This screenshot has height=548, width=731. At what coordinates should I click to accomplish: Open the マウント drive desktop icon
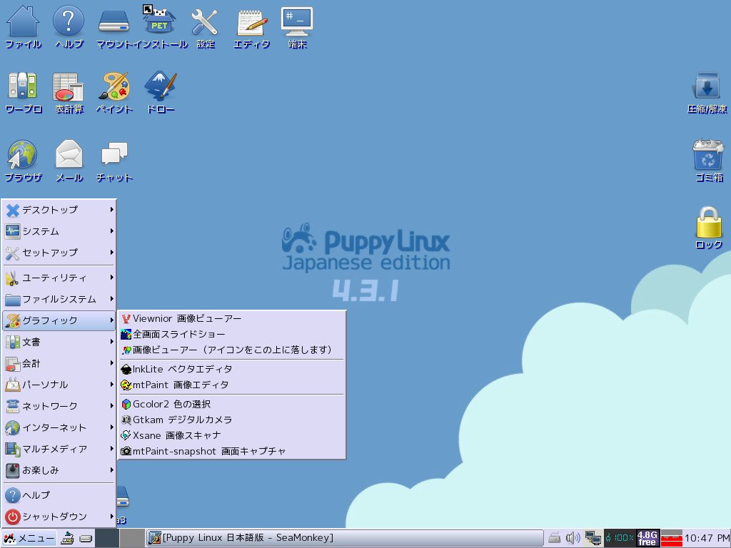[114, 27]
